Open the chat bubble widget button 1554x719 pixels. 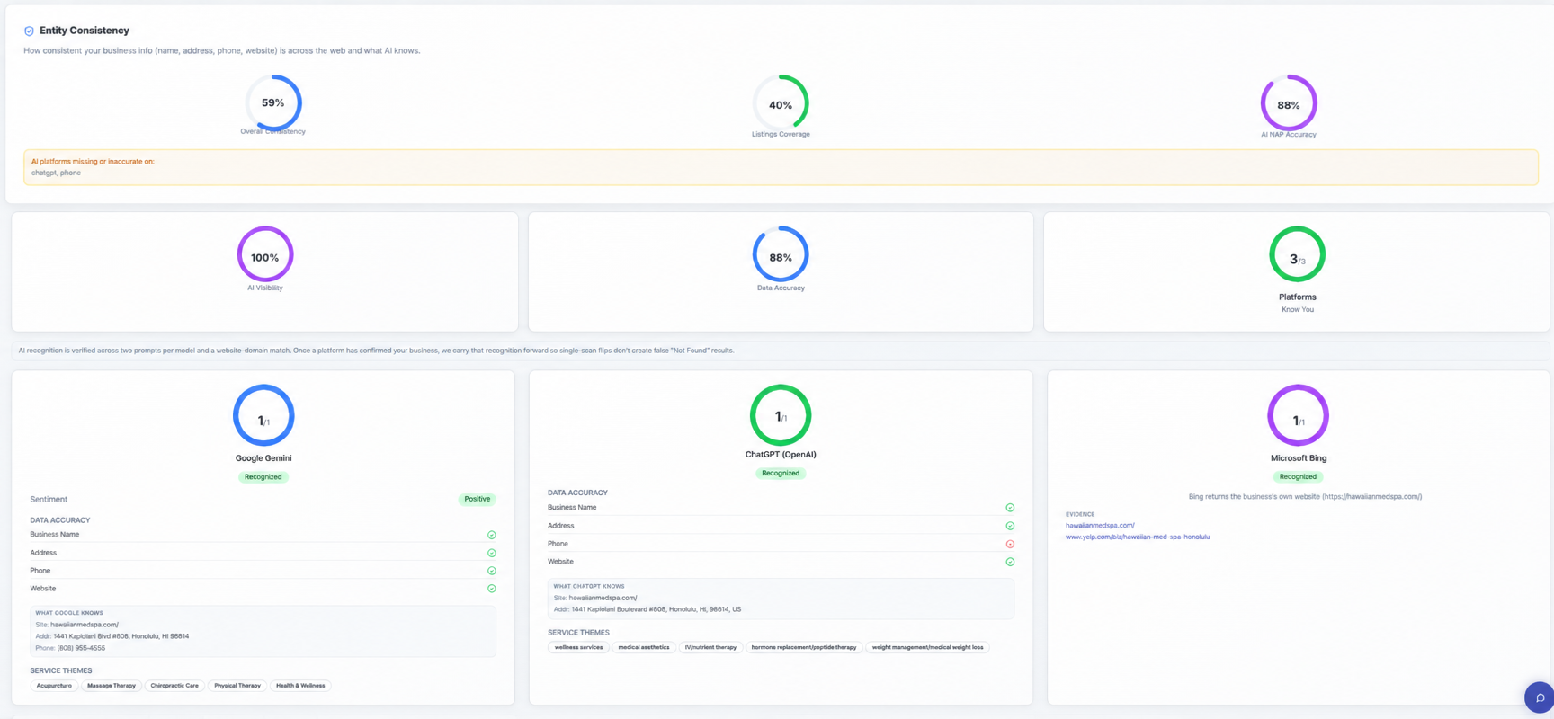(x=1539, y=697)
